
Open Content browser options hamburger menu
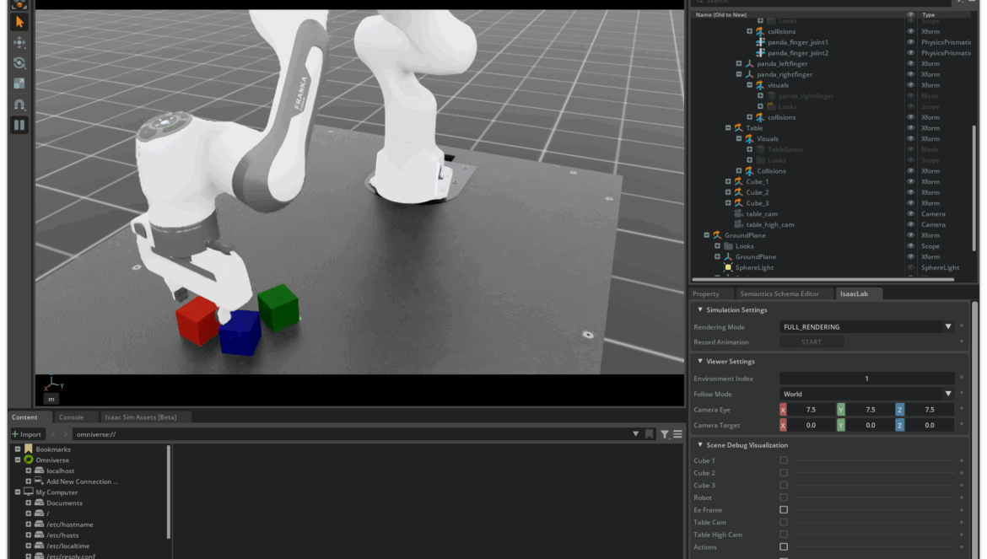coord(677,434)
